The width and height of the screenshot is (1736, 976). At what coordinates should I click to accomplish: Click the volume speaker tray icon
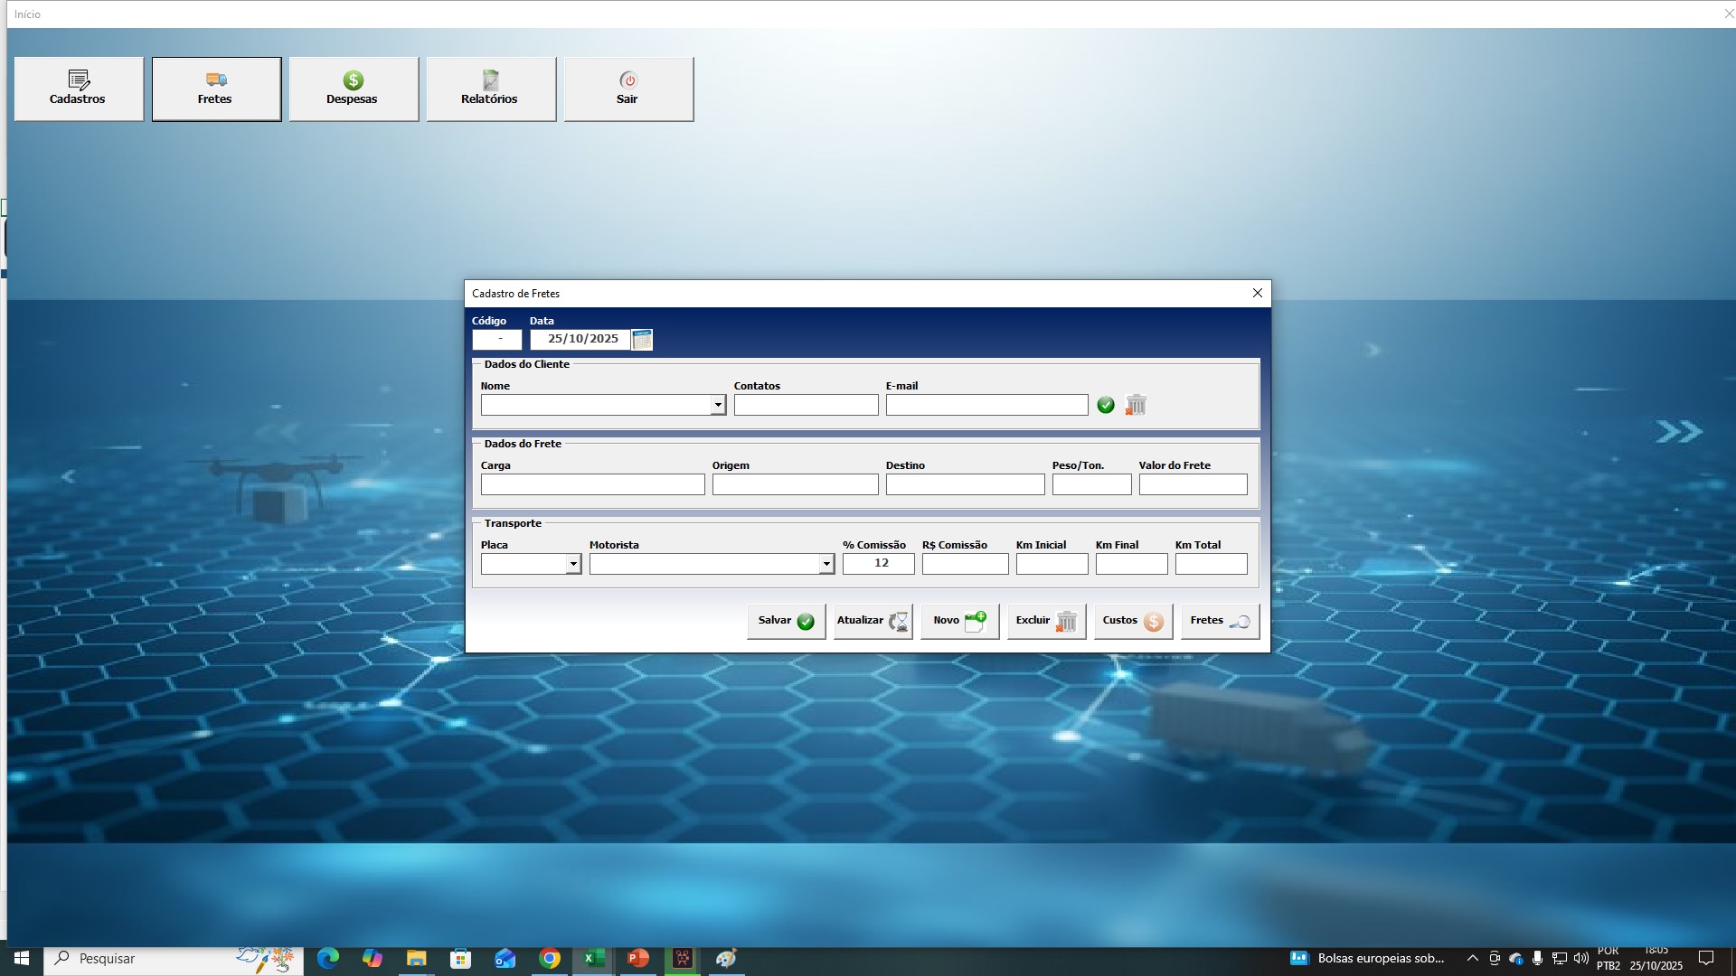[x=1580, y=959]
